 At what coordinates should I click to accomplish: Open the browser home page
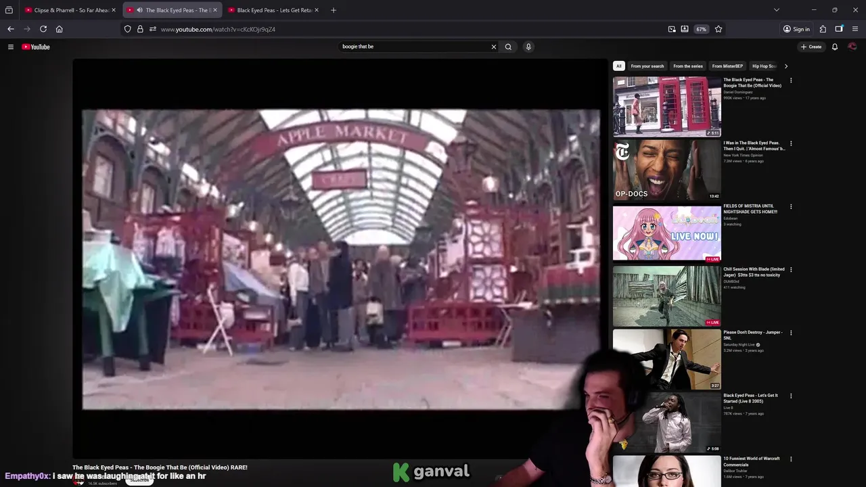[x=60, y=29]
